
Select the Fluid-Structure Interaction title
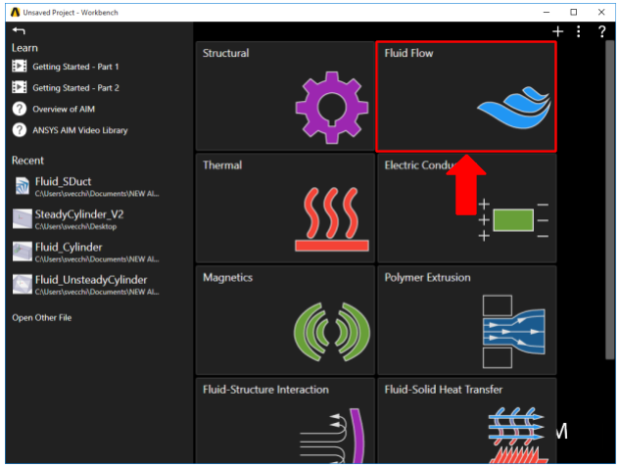coord(265,390)
